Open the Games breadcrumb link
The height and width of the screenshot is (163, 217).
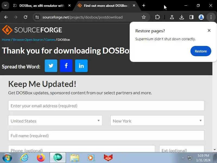(x=50, y=40)
